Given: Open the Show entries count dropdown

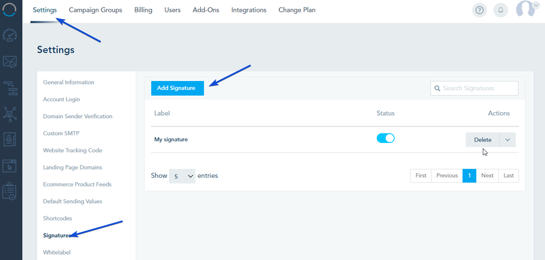Looking at the screenshot, I should click(182, 175).
